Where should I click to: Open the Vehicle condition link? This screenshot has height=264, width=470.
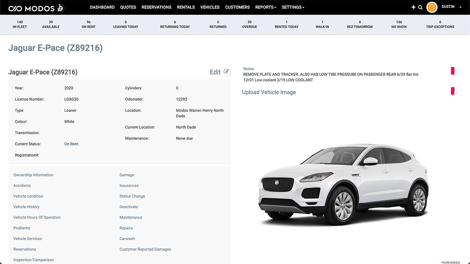coord(28,196)
